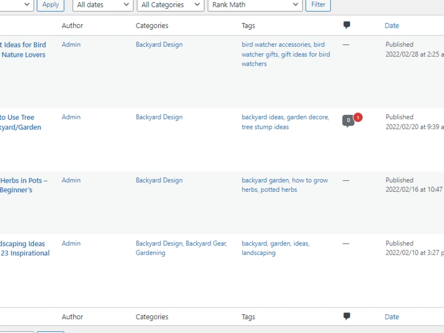
Task: Expand the bulk actions dropdown beside Apply
Action: (16, 5)
